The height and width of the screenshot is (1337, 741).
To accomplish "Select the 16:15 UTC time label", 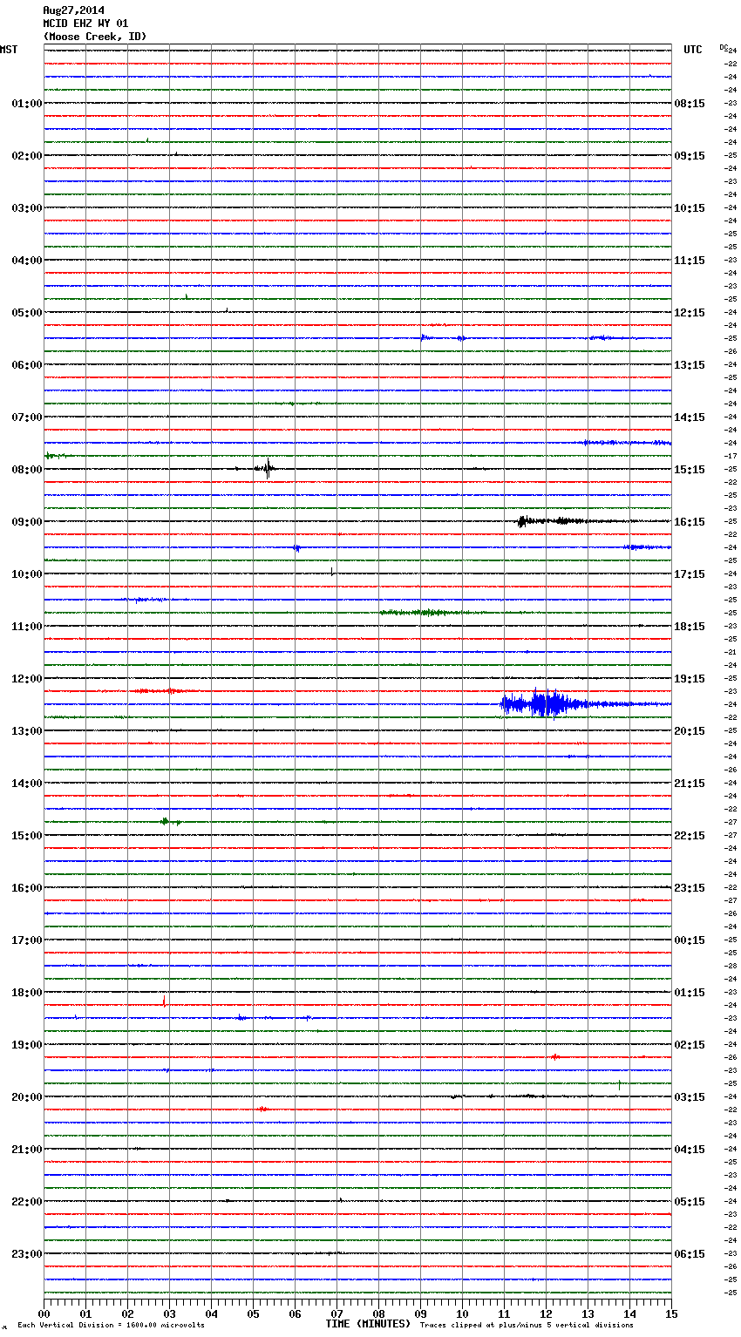I will point(690,522).
